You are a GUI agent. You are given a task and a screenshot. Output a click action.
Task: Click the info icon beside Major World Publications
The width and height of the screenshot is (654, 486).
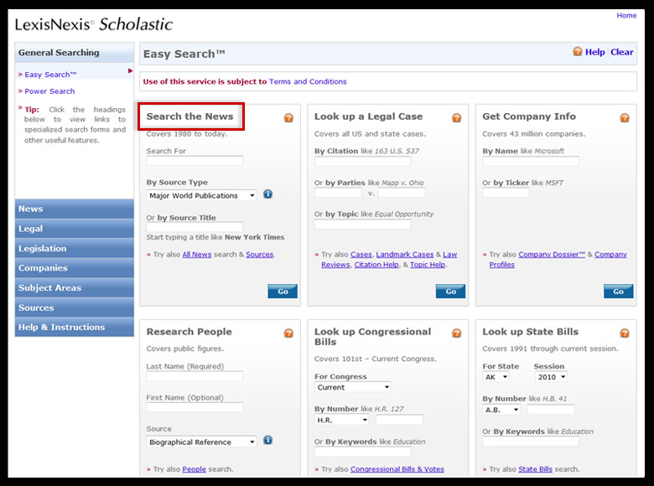(268, 194)
